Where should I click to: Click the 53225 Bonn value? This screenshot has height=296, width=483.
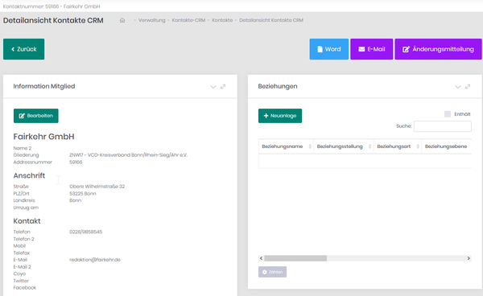tap(83, 194)
